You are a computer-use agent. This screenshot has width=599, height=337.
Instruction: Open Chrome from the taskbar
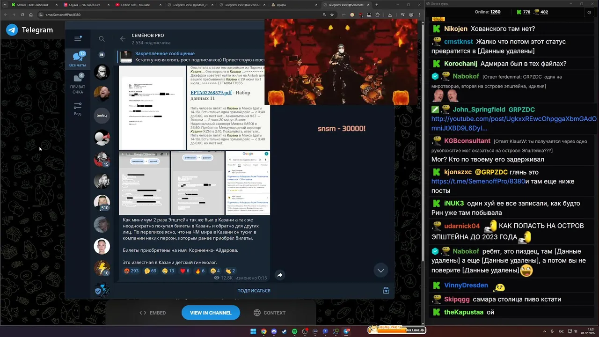tap(263, 331)
